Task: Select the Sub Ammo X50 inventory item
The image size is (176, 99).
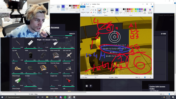Action: pyautogui.click(x=43, y=68)
